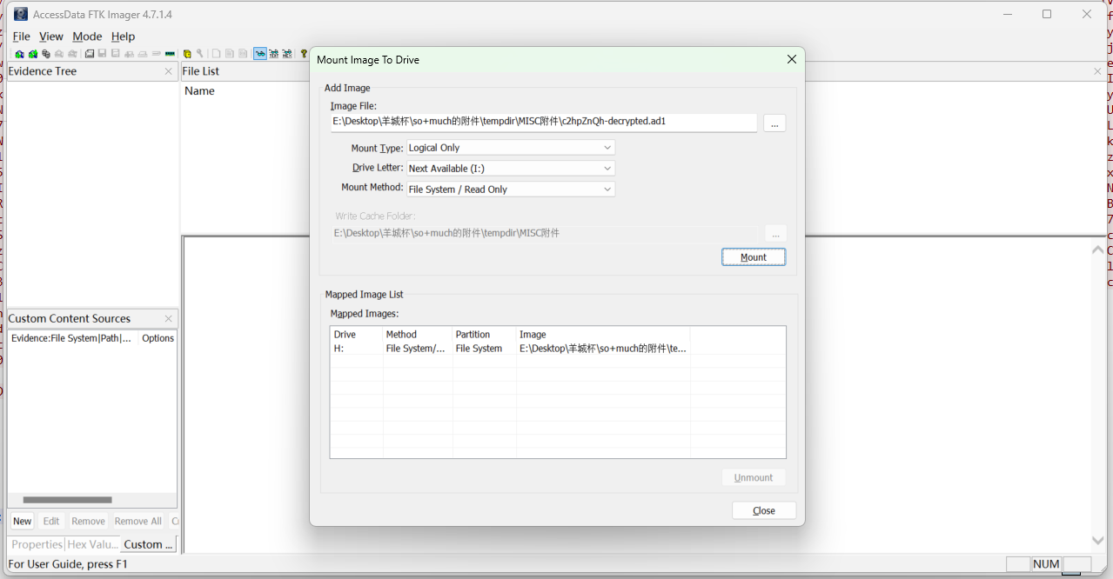Open the Mode menu

pos(87,37)
